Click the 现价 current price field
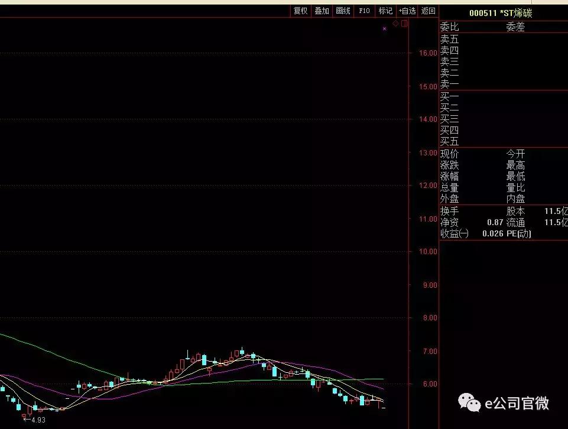568x429 pixels. (449, 154)
